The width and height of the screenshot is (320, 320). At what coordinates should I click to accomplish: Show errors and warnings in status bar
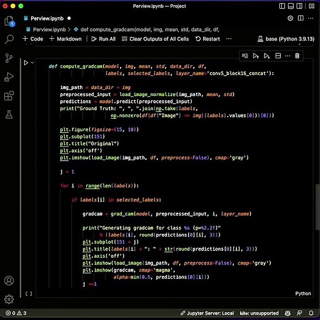(x=16, y=313)
